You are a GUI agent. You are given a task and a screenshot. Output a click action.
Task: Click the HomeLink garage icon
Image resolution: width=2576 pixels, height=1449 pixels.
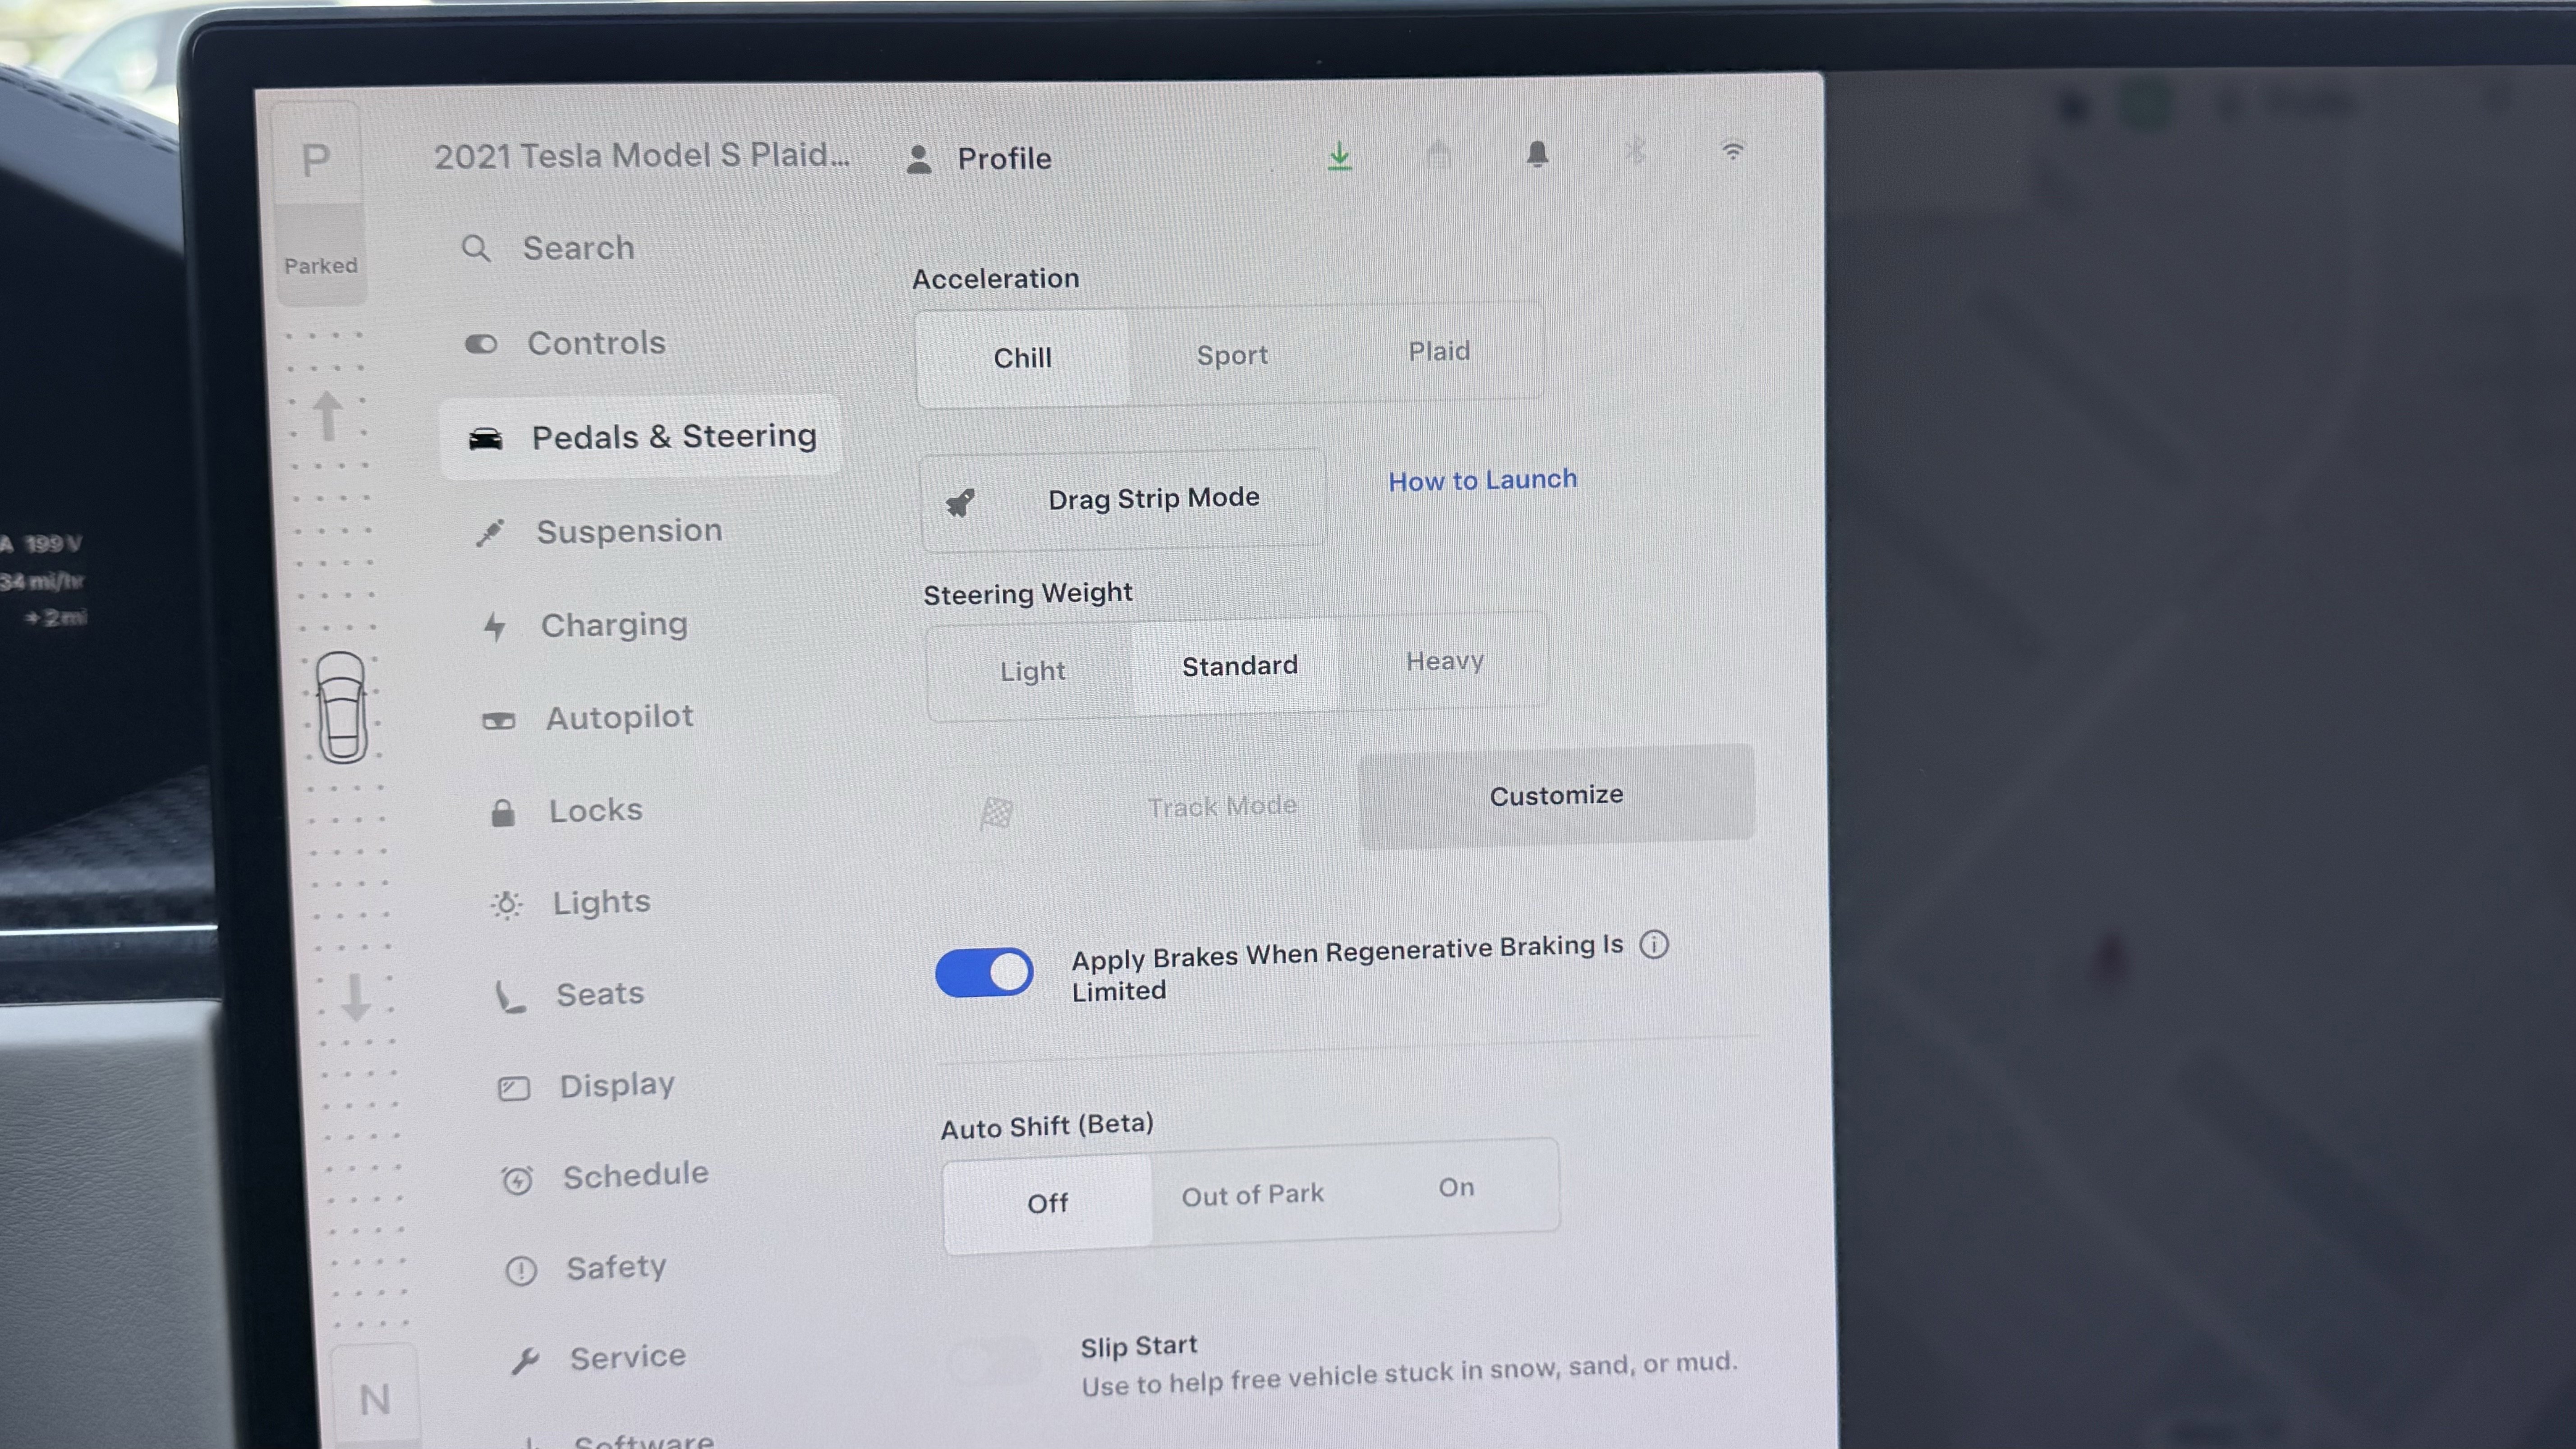click(x=1438, y=155)
